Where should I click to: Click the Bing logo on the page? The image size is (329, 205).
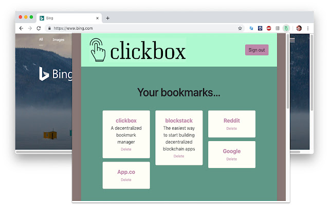pos(56,74)
